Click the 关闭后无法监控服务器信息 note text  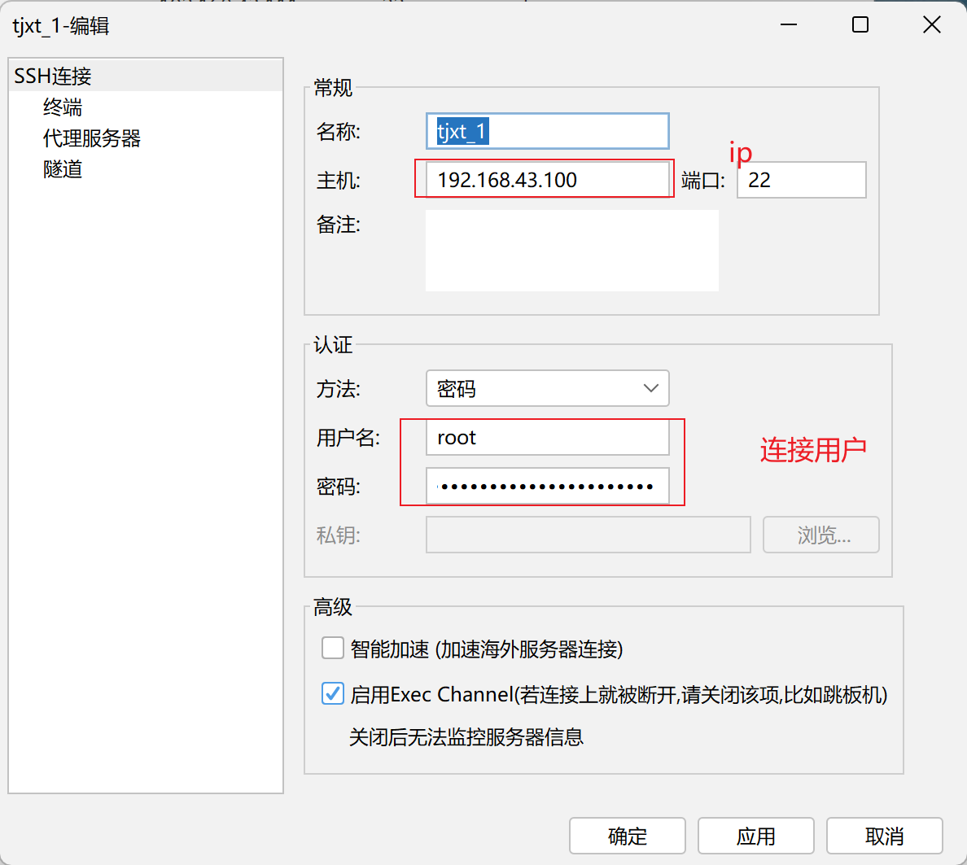coord(466,736)
